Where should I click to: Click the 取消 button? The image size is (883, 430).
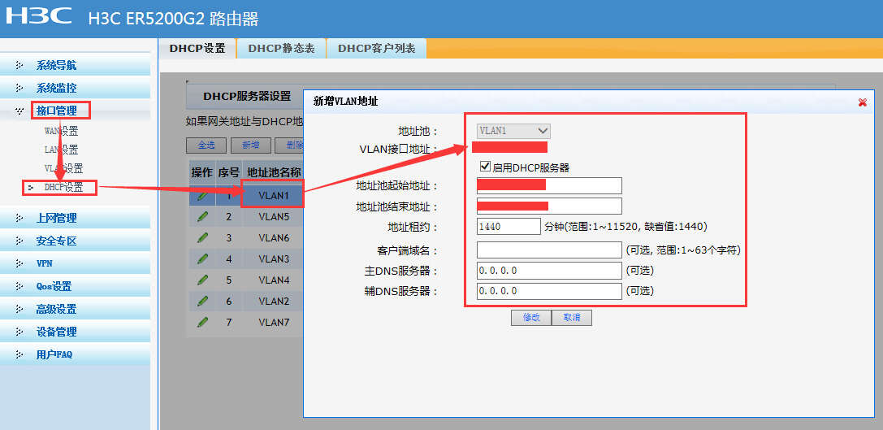pos(572,317)
